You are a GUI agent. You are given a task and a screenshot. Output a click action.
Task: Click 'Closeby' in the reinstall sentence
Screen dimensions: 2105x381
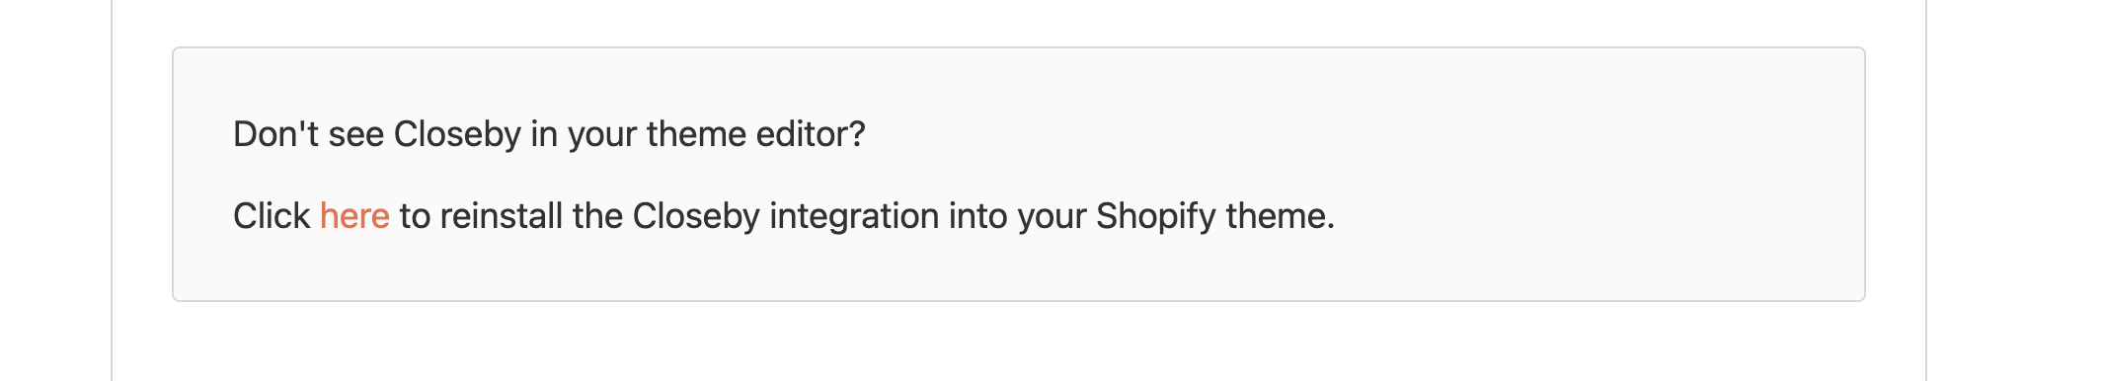coord(696,216)
